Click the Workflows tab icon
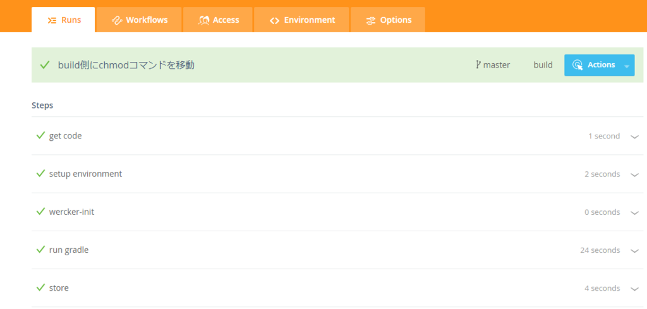The image size is (647, 309). click(x=117, y=20)
